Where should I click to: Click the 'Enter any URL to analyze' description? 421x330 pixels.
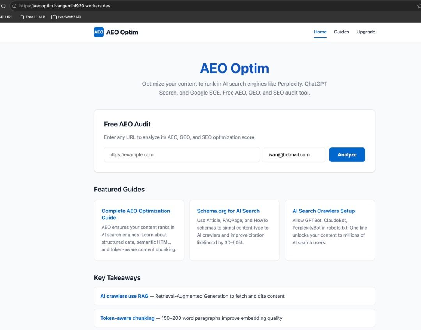[x=180, y=137]
